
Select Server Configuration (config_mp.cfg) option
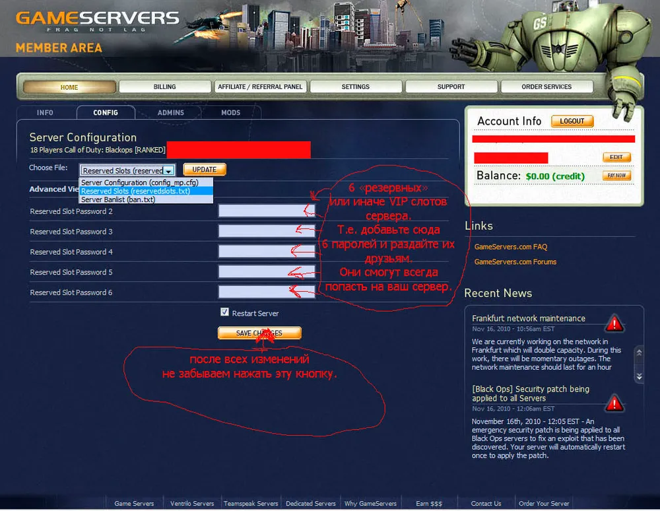tap(146, 182)
